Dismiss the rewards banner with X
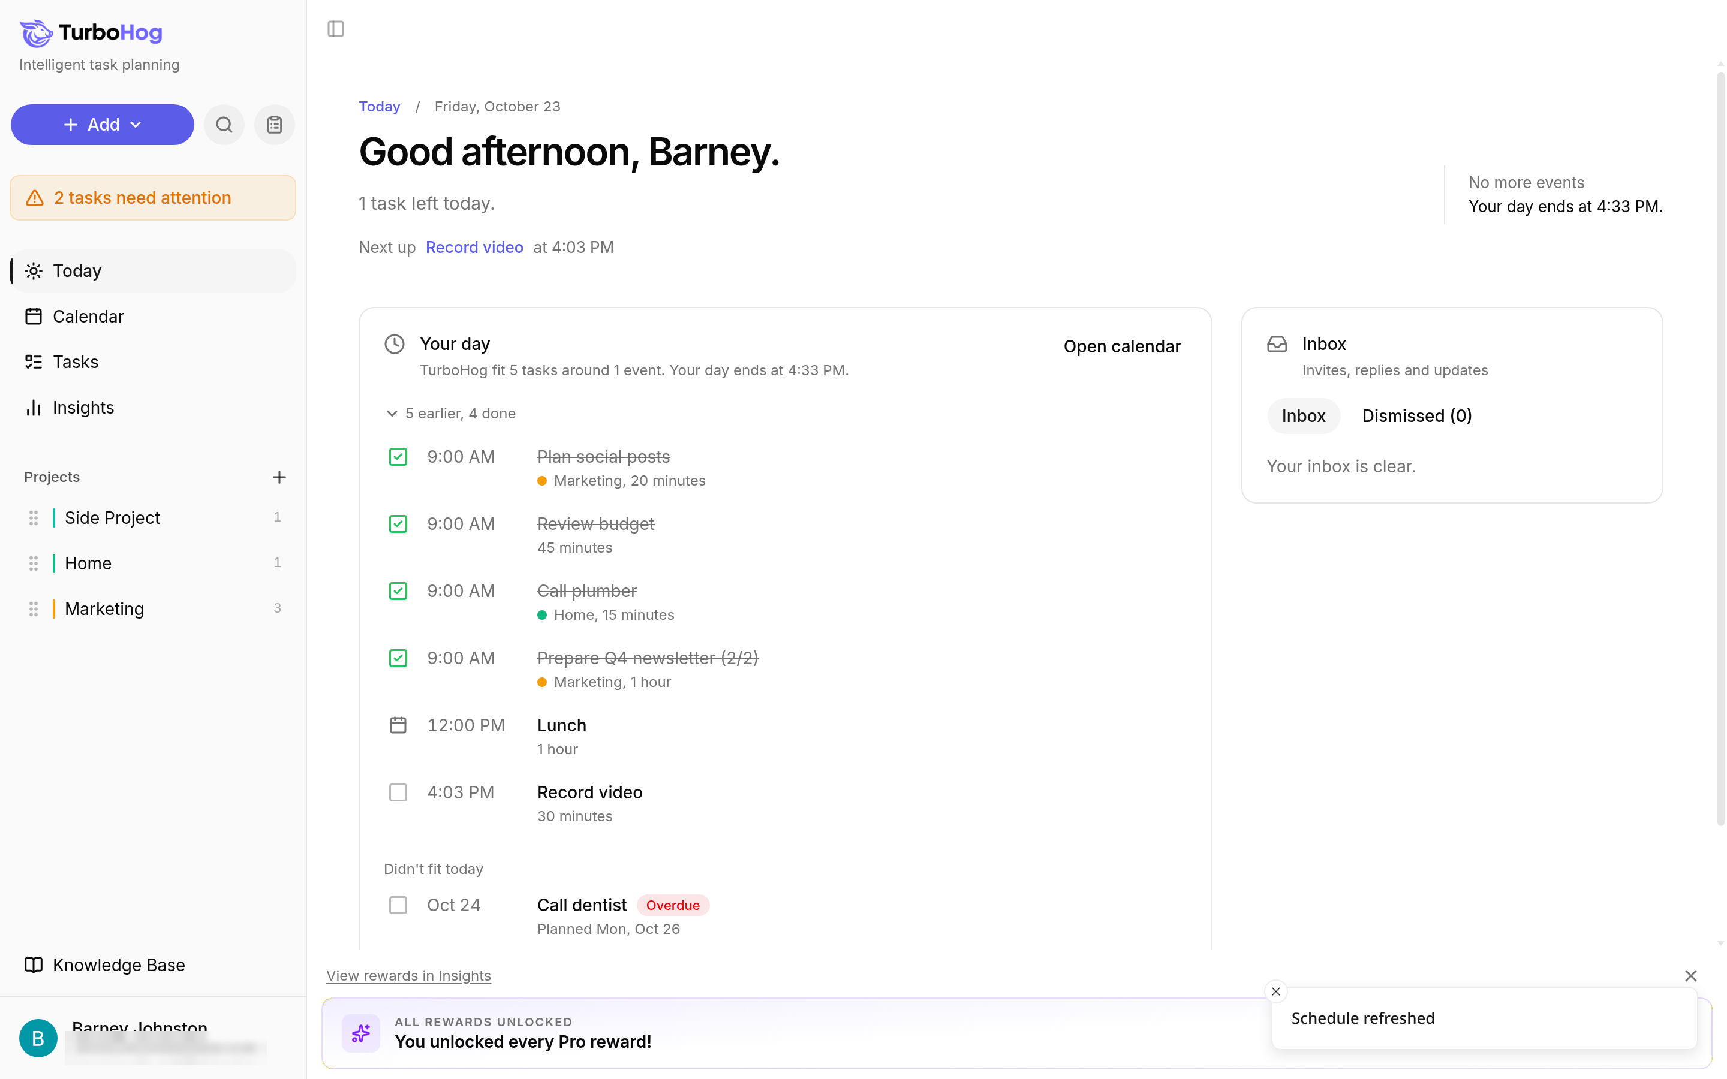 1690,975
